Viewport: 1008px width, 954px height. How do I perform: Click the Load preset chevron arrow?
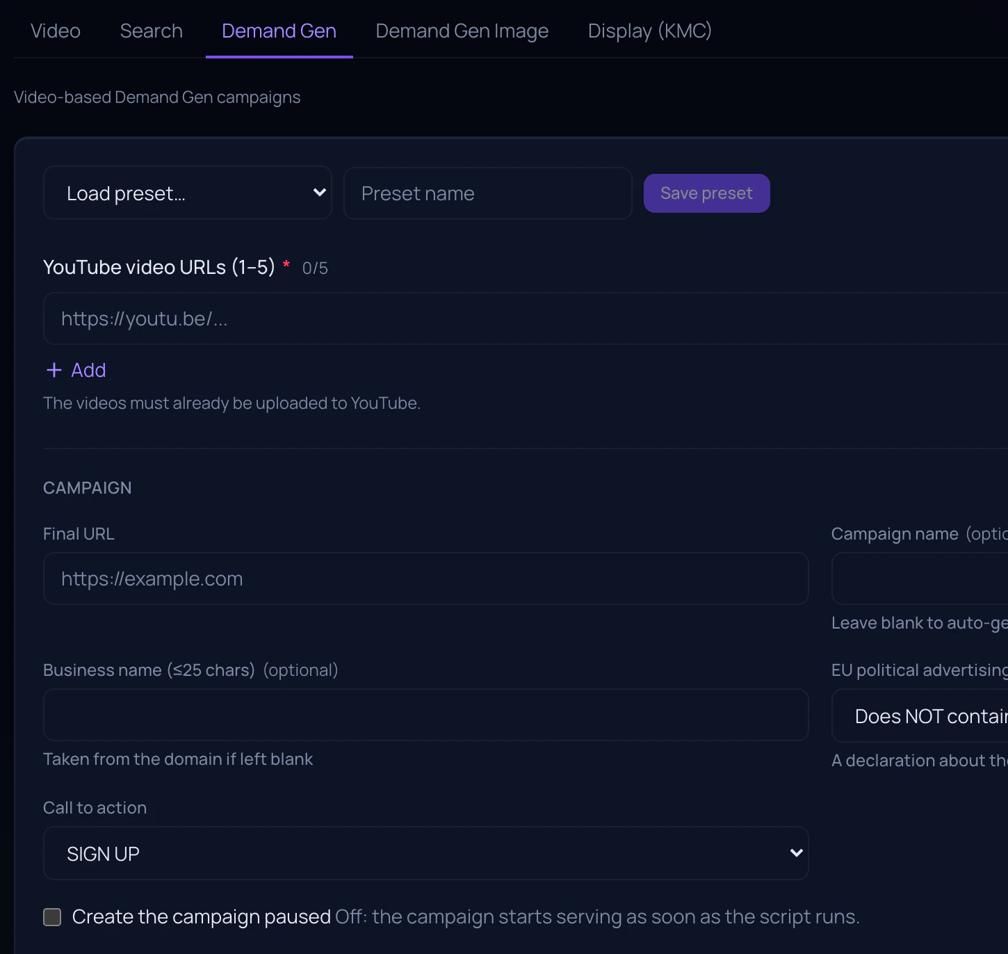pos(320,193)
